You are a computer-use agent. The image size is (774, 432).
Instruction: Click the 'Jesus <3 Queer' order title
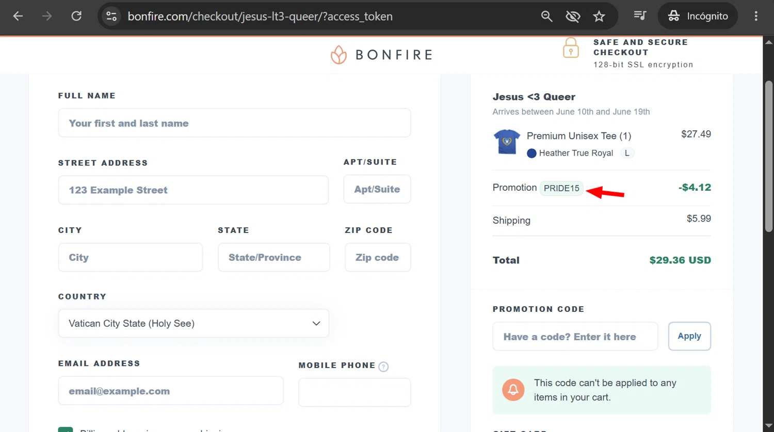tap(534, 97)
